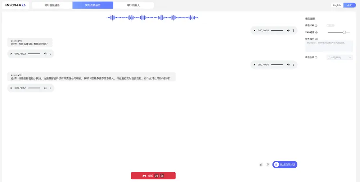This screenshot has height=182, width=360.
Task: Click help icon next to 任务指令
Action: tap(316, 39)
